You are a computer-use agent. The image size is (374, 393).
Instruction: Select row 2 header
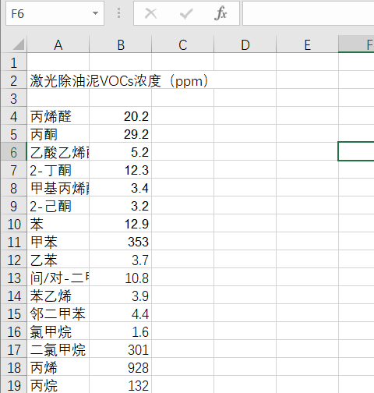coord(14,80)
